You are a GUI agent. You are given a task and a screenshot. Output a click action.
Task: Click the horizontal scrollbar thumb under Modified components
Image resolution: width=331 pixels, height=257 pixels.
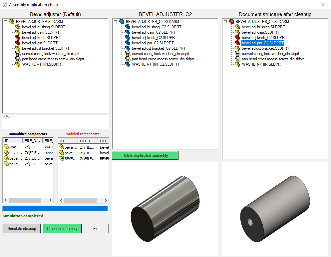coord(80,200)
